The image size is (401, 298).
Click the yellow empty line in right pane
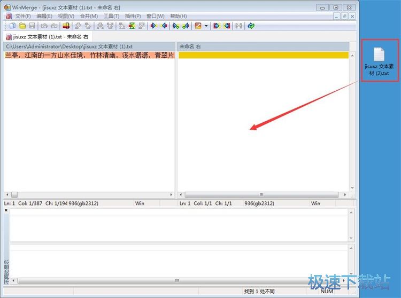(x=264, y=55)
